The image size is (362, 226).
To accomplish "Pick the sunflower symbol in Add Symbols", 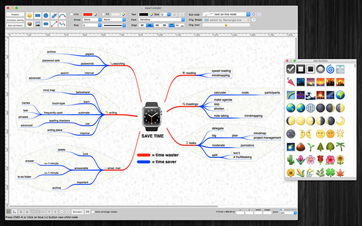I will [340, 160].
